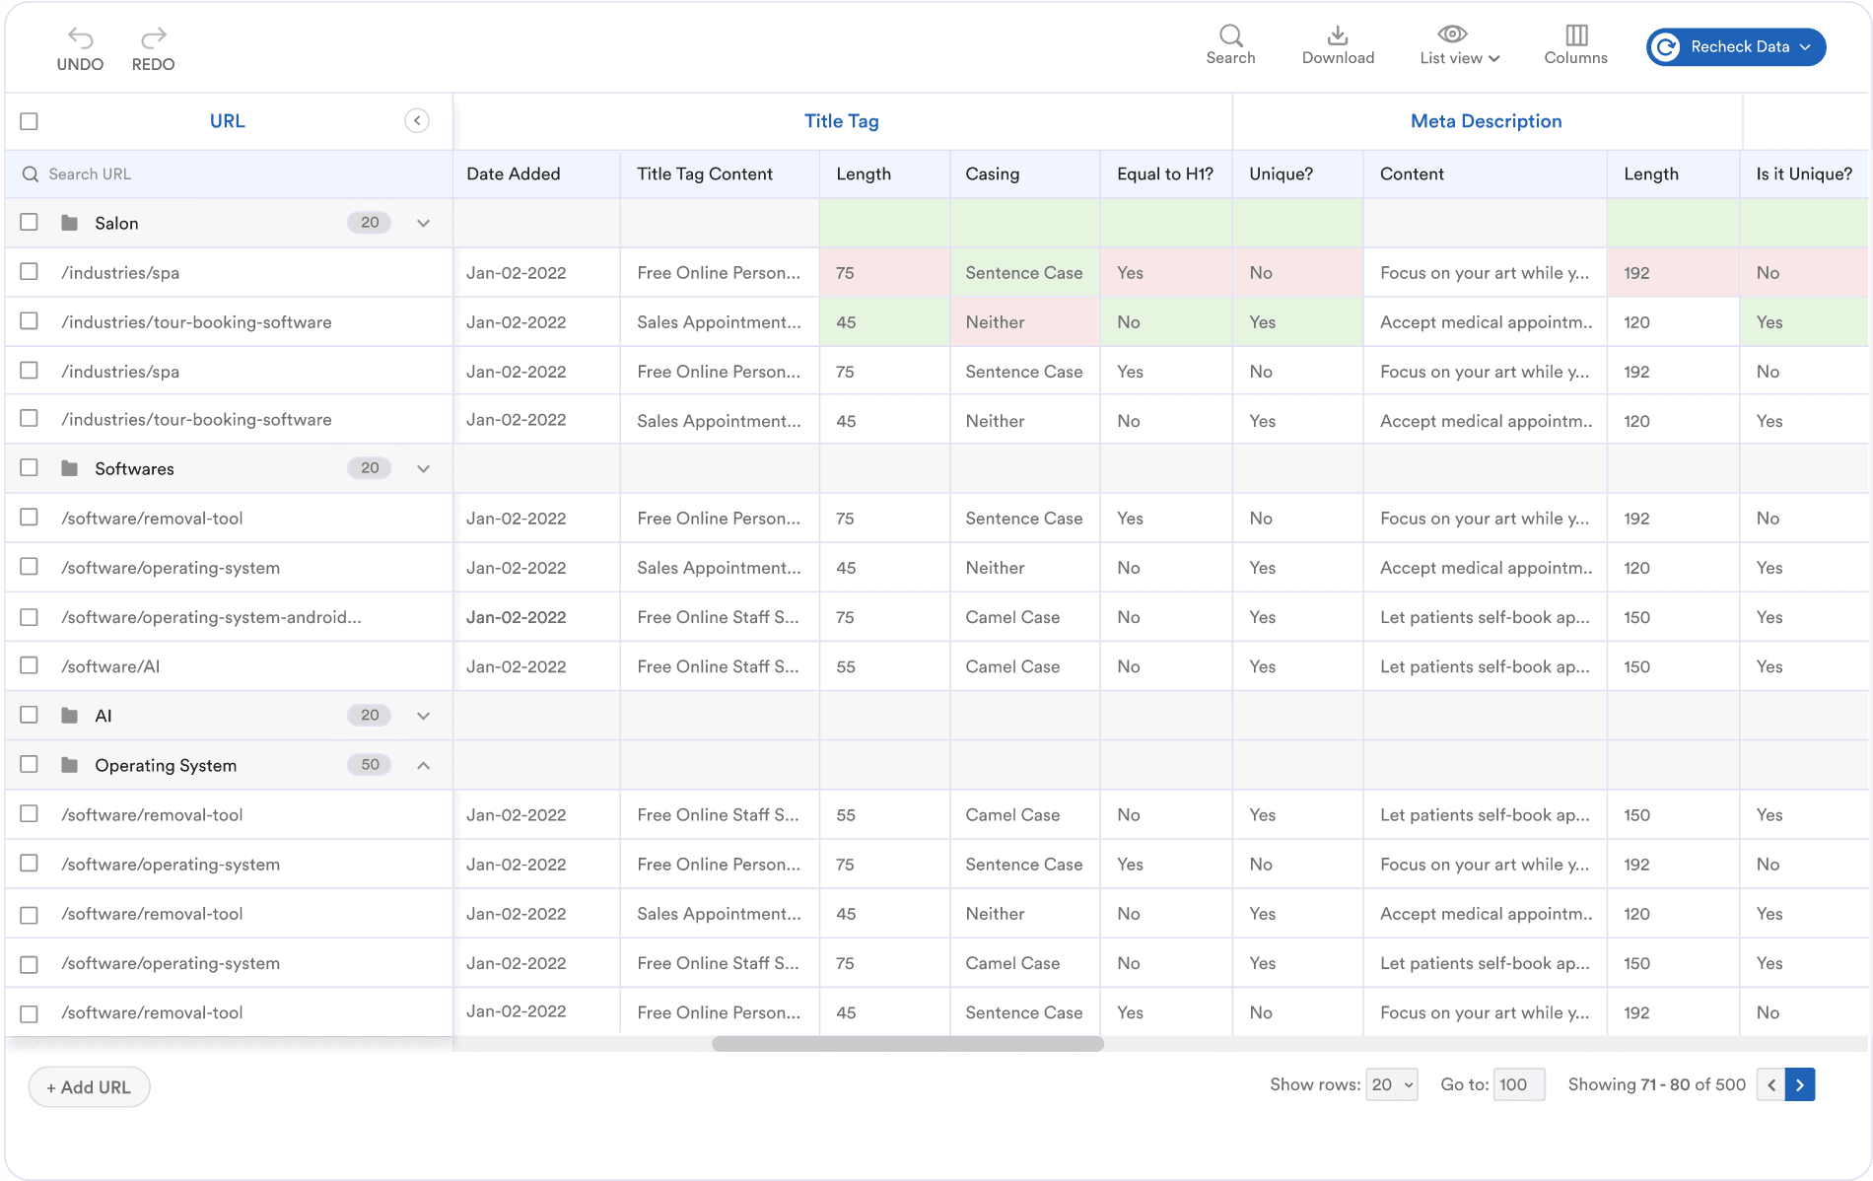Viewport: 1873px width, 1181px height.
Task: Click the 55 length in /software/AI row
Action: pos(846,667)
